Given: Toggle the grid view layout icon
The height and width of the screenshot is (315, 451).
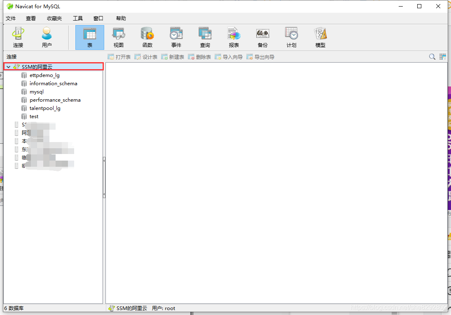Looking at the screenshot, I should [x=443, y=57].
